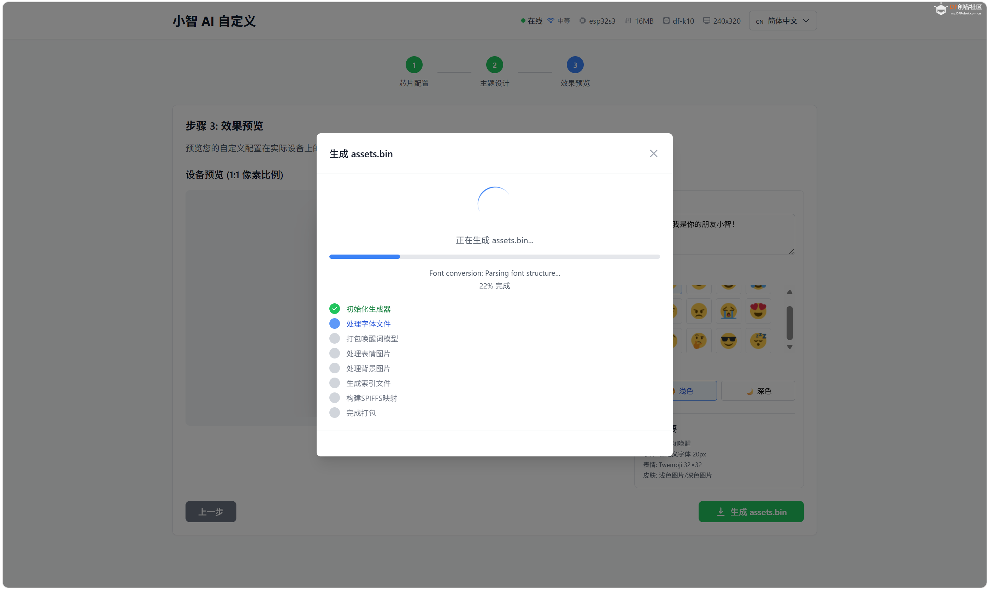Click the 处理表情图片 step text
988x589 pixels.
point(368,353)
